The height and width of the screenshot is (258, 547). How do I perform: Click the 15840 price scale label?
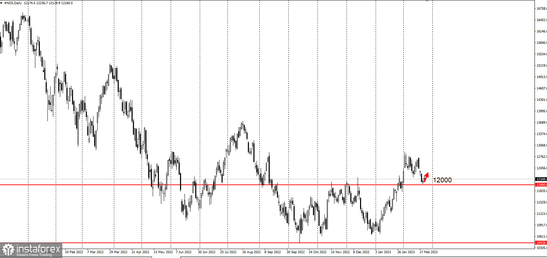(542, 43)
